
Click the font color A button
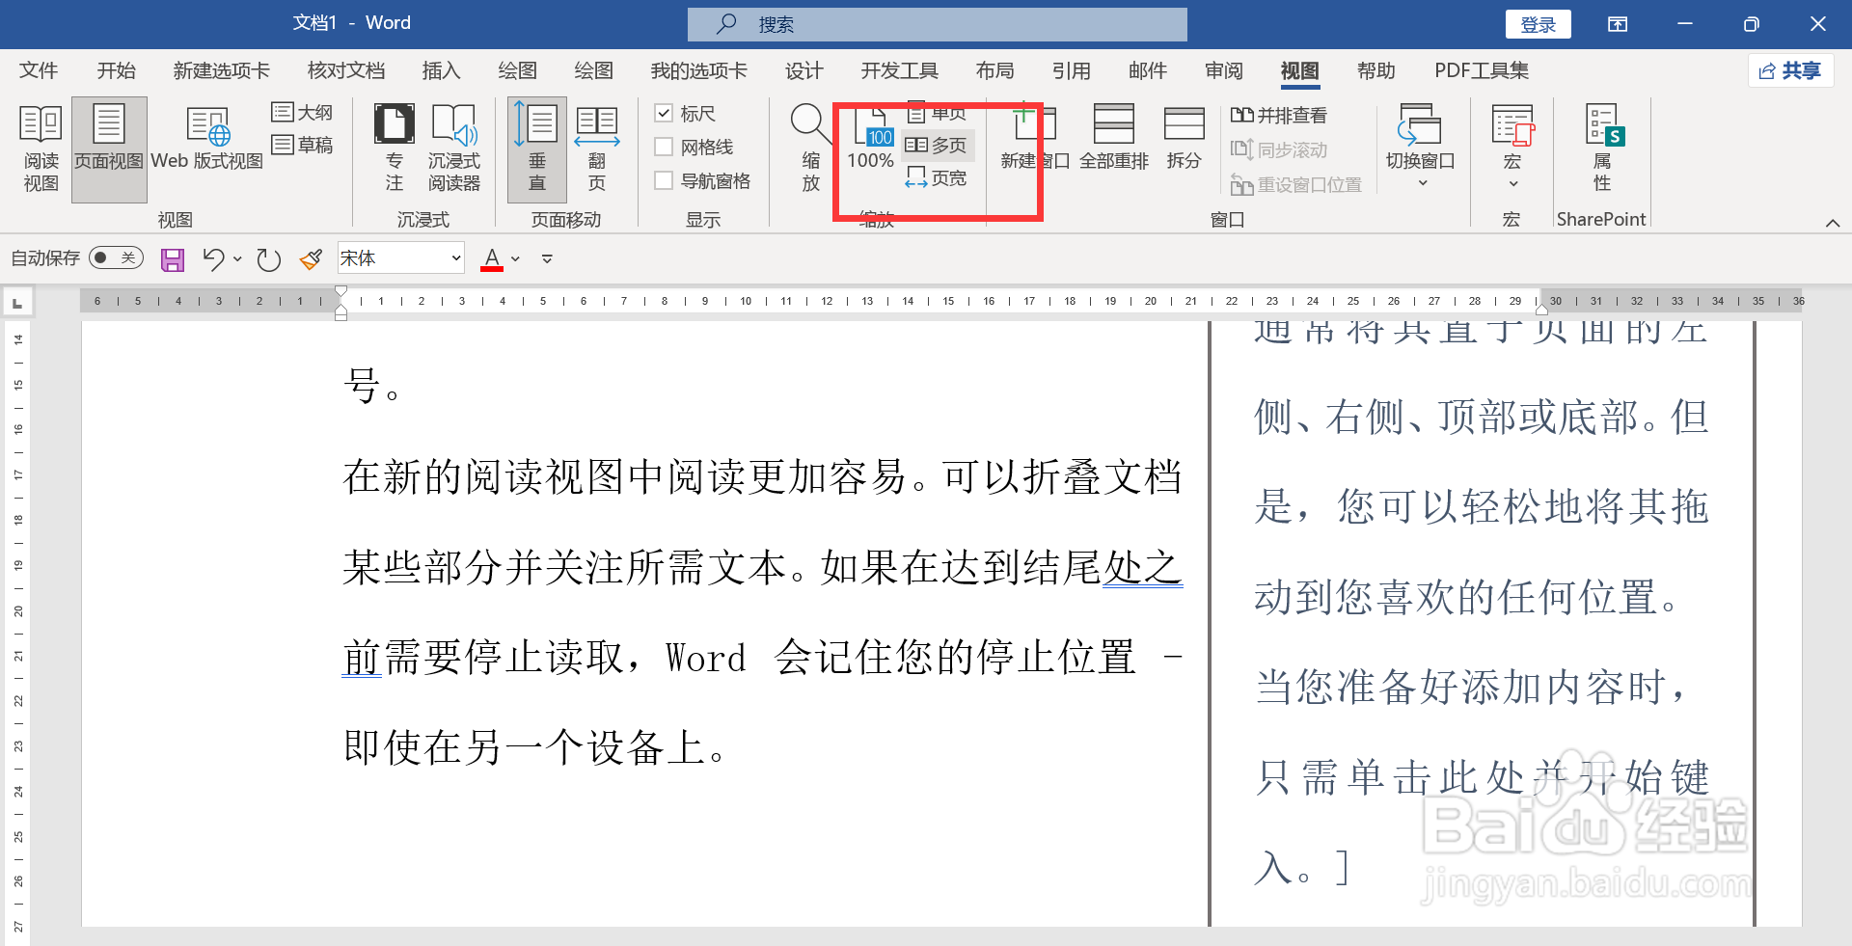click(x=492, y=258)
